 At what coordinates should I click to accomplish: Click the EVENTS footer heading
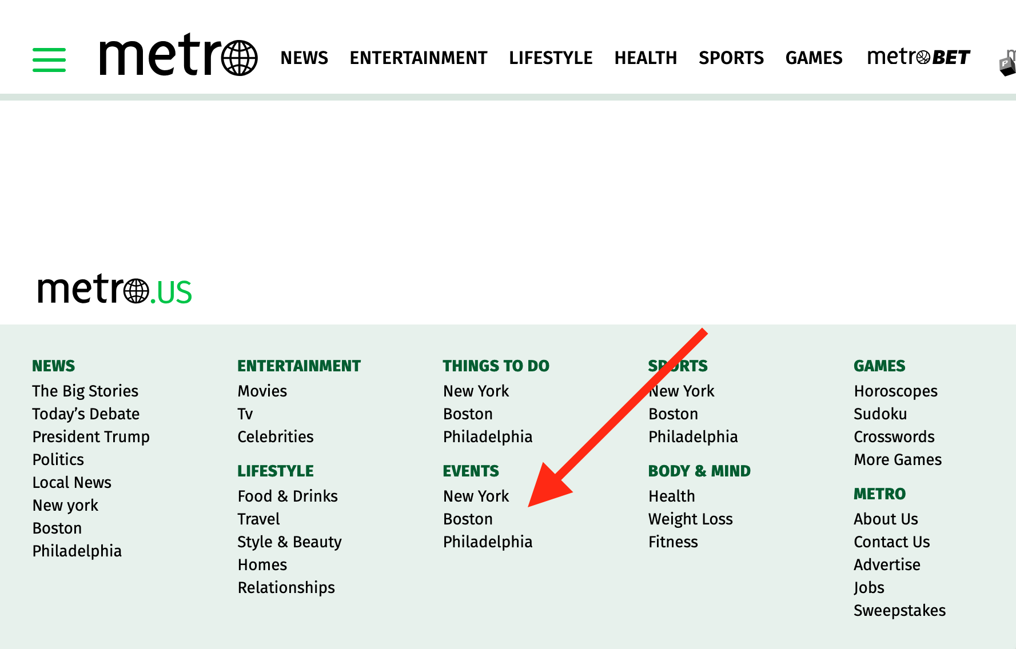pos(471,471)
